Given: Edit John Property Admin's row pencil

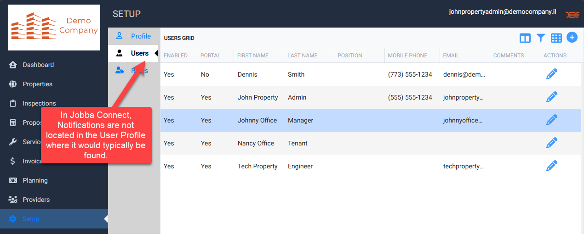Looking at the screenshot, I should click(551, 97).
